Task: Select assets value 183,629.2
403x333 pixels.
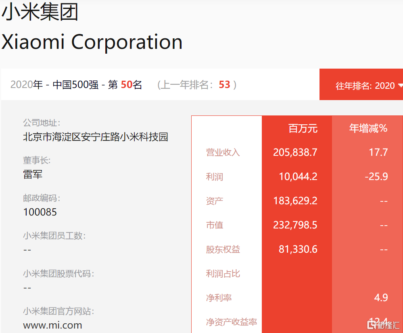Action: [295, 201]
